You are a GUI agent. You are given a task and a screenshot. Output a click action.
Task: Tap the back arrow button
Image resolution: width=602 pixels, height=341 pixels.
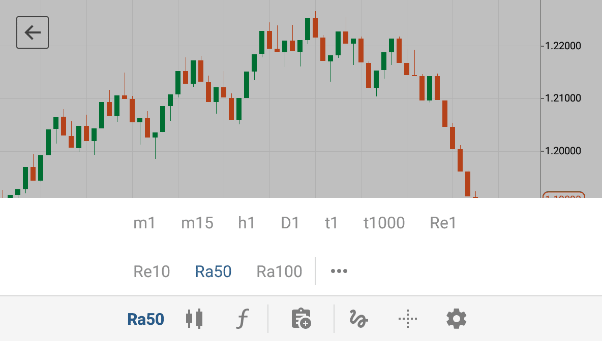32,32
